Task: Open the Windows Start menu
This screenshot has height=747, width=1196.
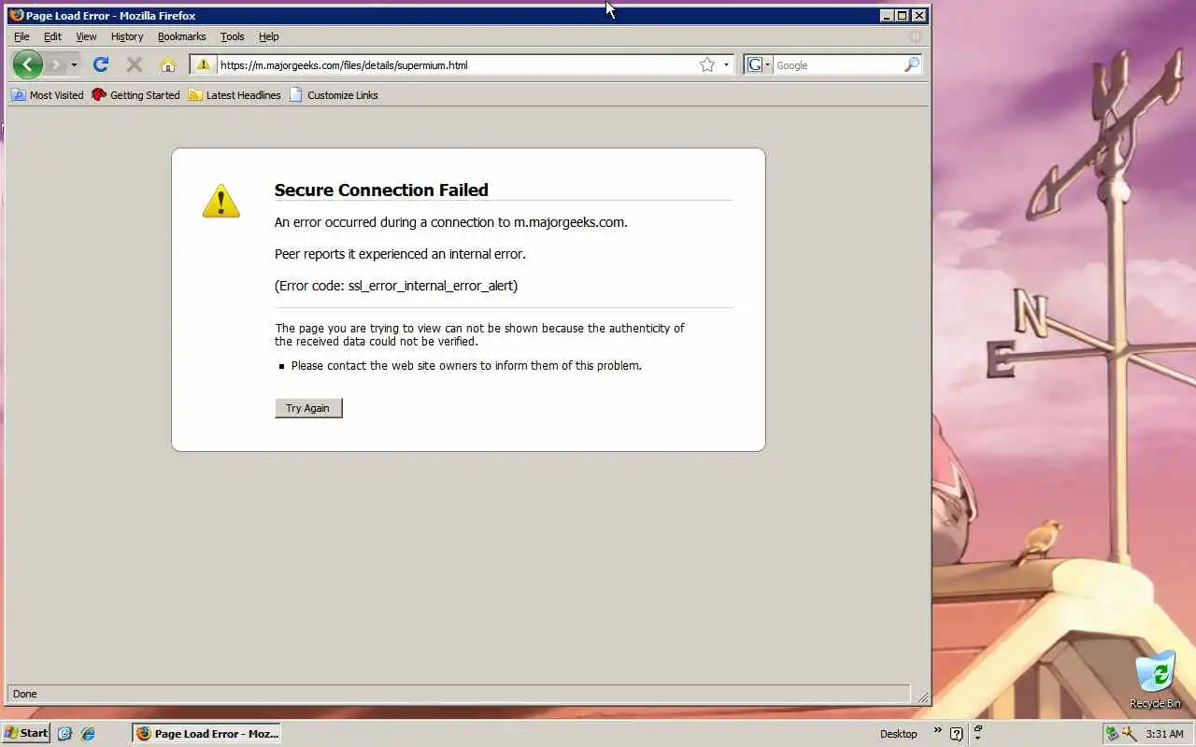Action: point(26,733)
